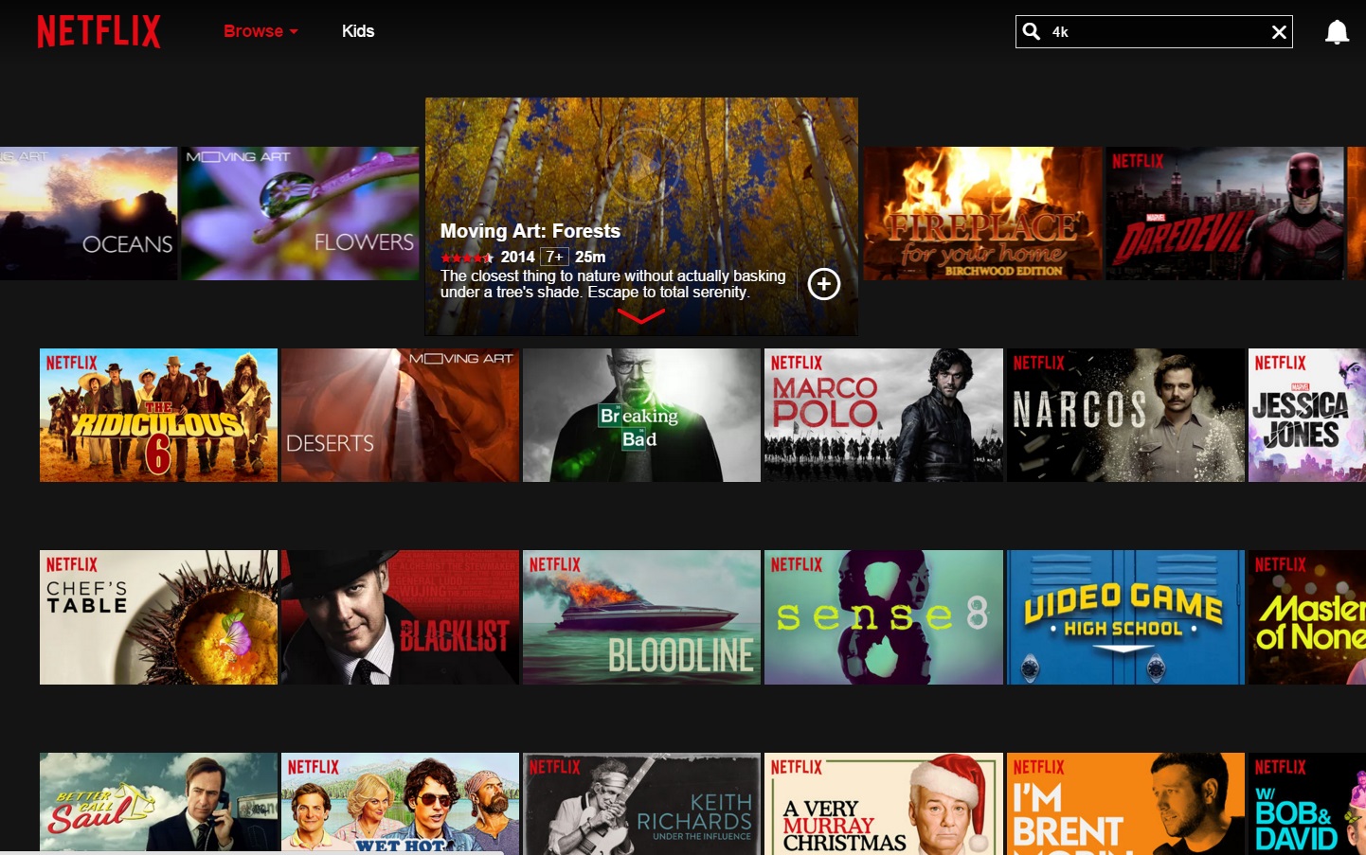Screen dimensions: 1366x855
Task: Clear the search with the X icon
Action: click(1279, 32)
